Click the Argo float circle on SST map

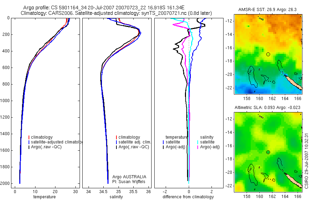pyautogui.click(x=268, y=54)
